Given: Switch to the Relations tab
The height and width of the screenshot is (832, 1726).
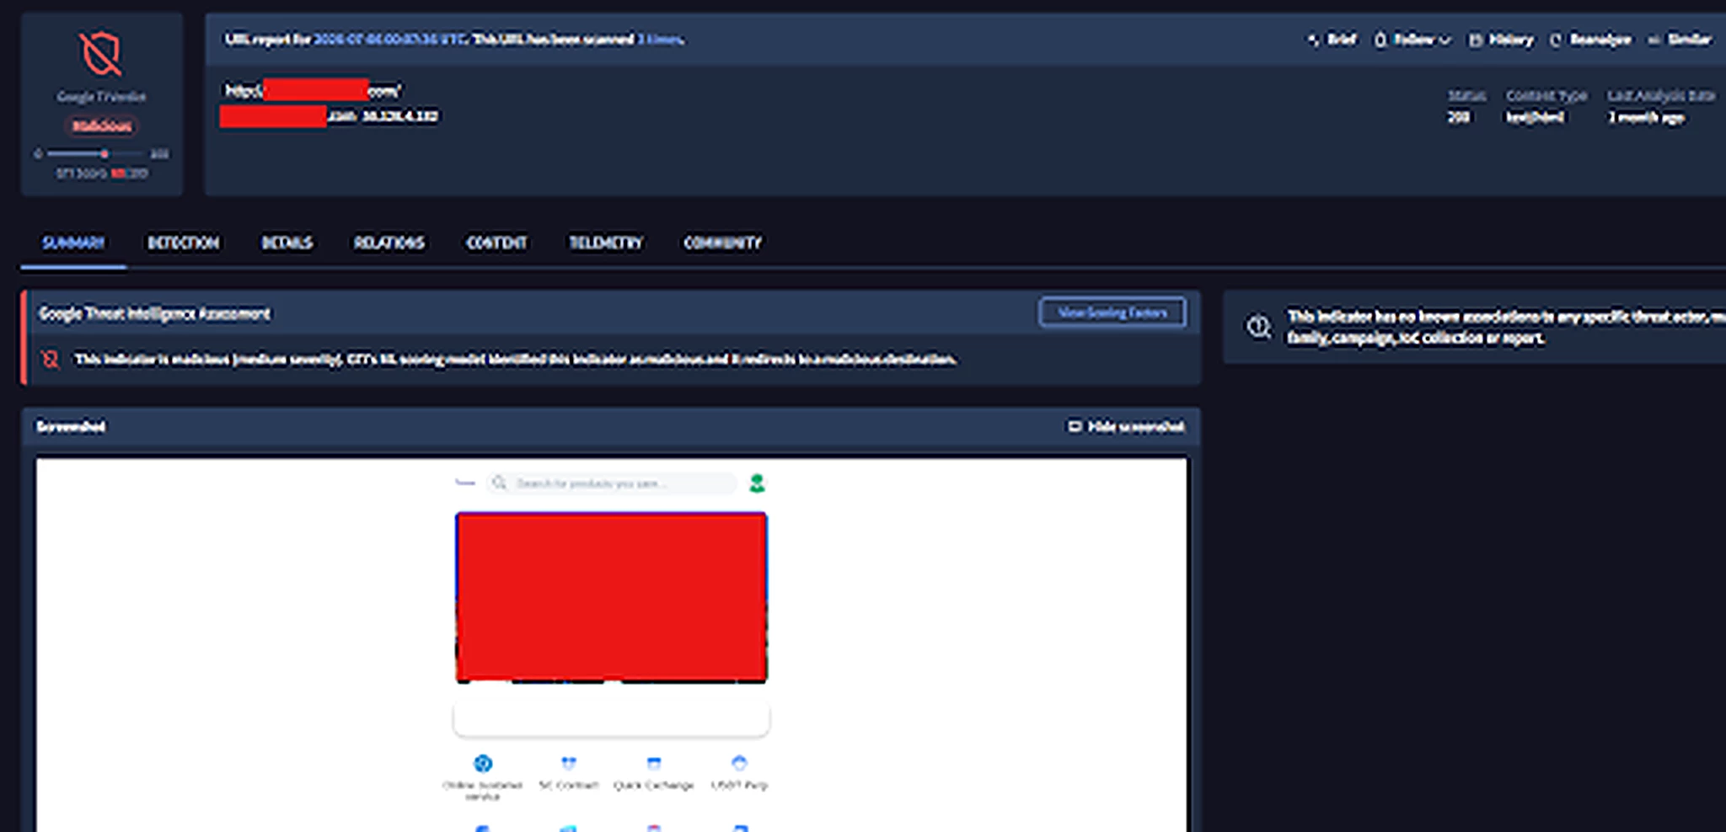Looking at the screenshot, I should click(x=389, y=243).
